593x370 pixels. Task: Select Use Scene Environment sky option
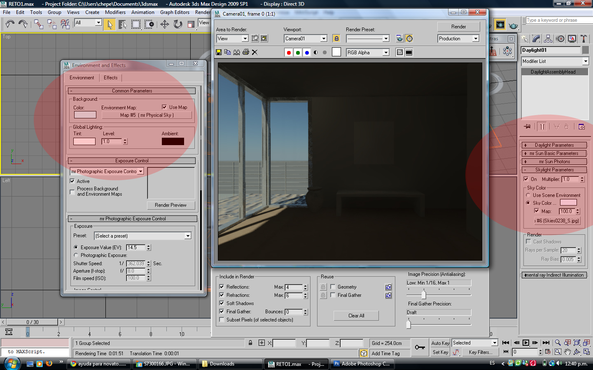tap(528, 195)
